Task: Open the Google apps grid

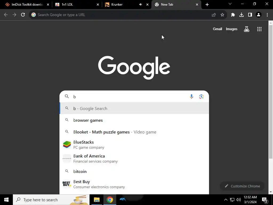Action: tap(259, 29)
